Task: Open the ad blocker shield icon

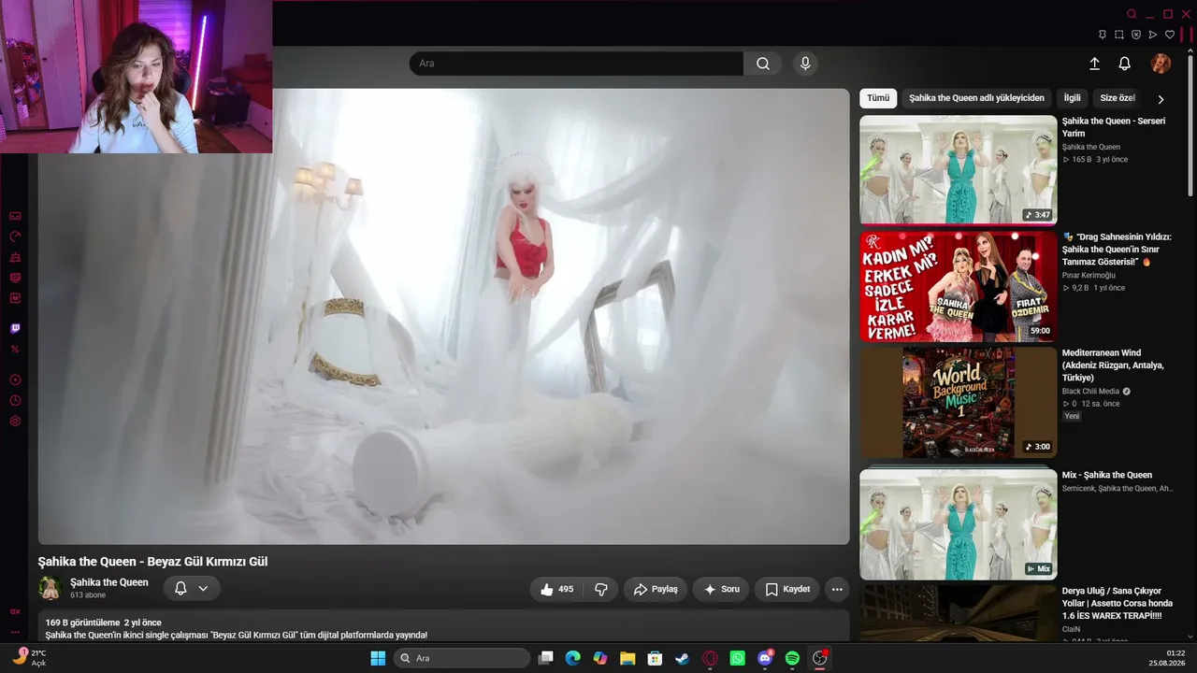Action: point(1136,35)
